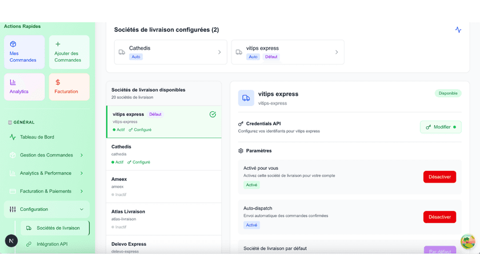
Task: Click the activity pulse icon top right
Action: tap(458, 30)
